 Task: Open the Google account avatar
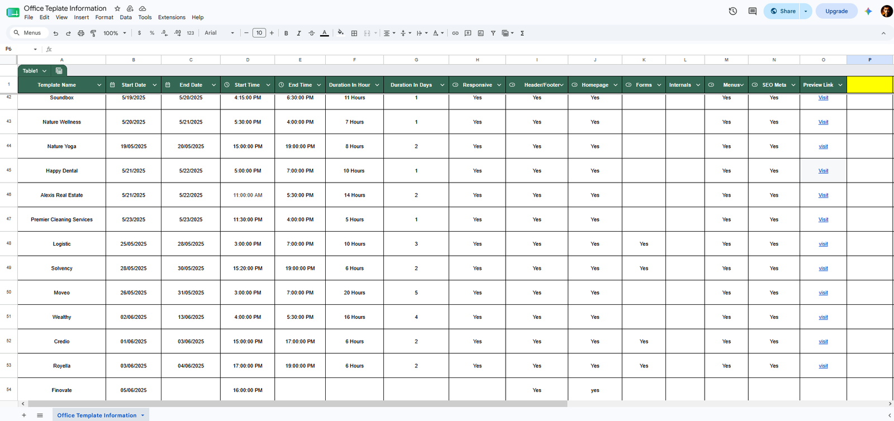coord(886,11)
